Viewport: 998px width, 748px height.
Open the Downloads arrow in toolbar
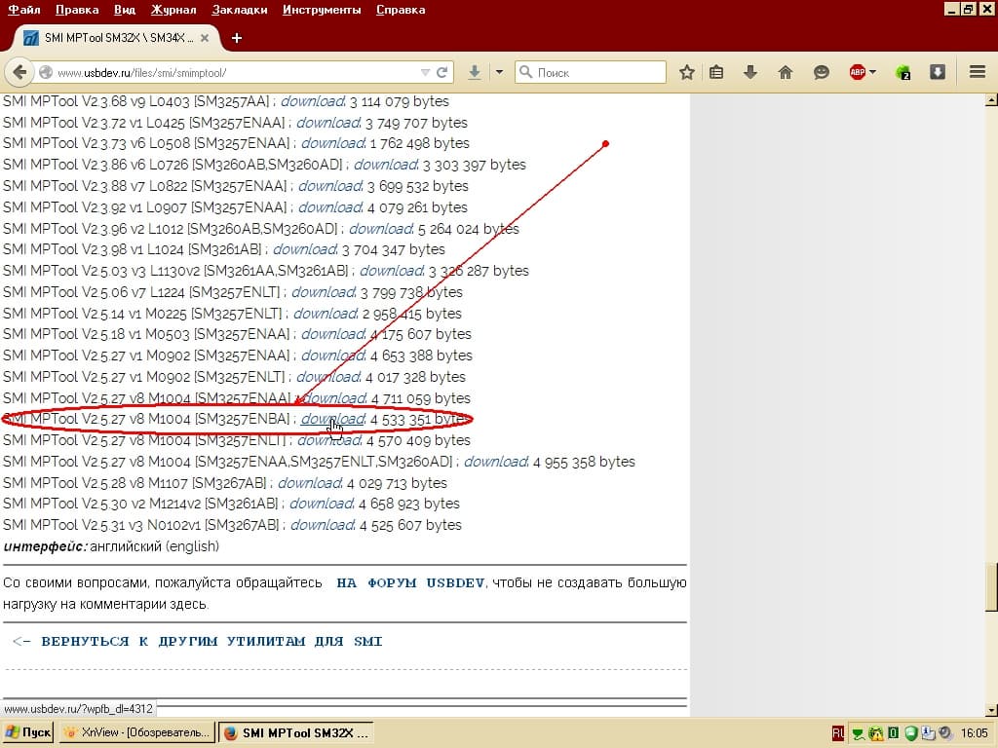point(750,72)
